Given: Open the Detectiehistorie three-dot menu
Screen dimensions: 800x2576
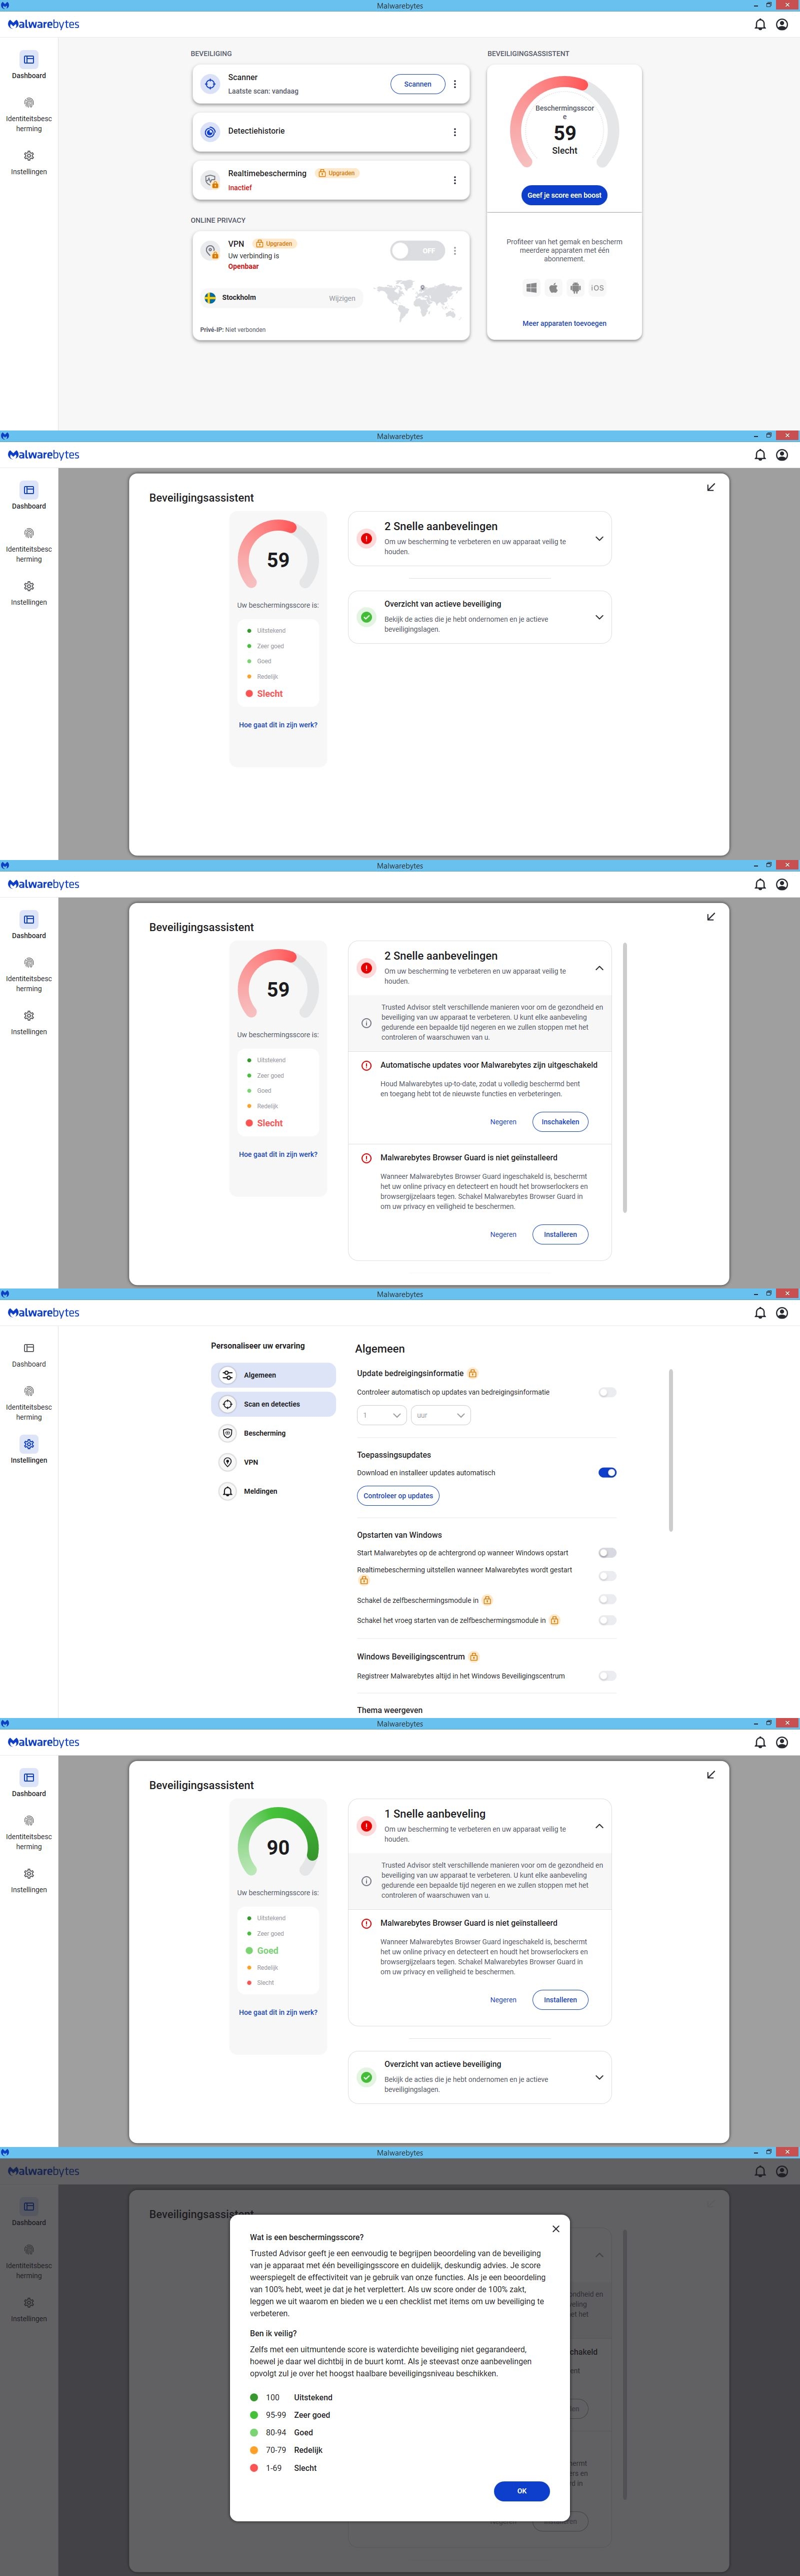Looking at the screenshot, I should (454, 132).
